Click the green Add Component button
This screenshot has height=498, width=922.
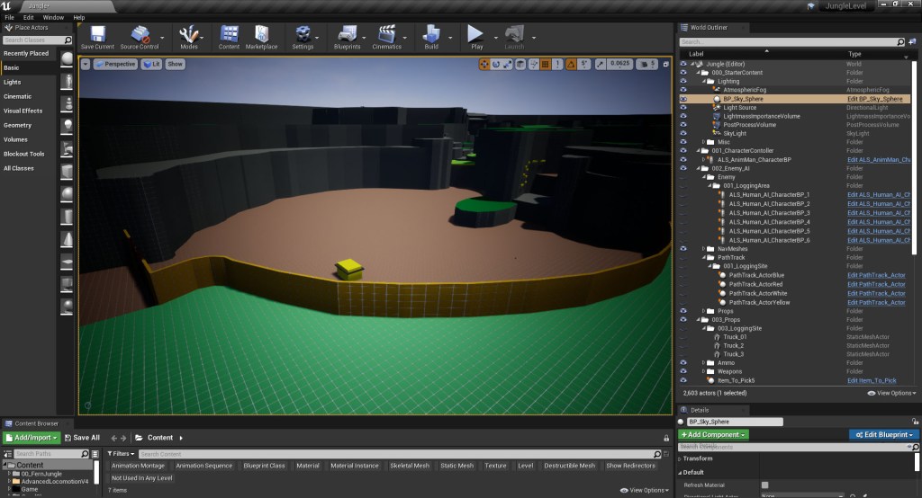point(713,435)
